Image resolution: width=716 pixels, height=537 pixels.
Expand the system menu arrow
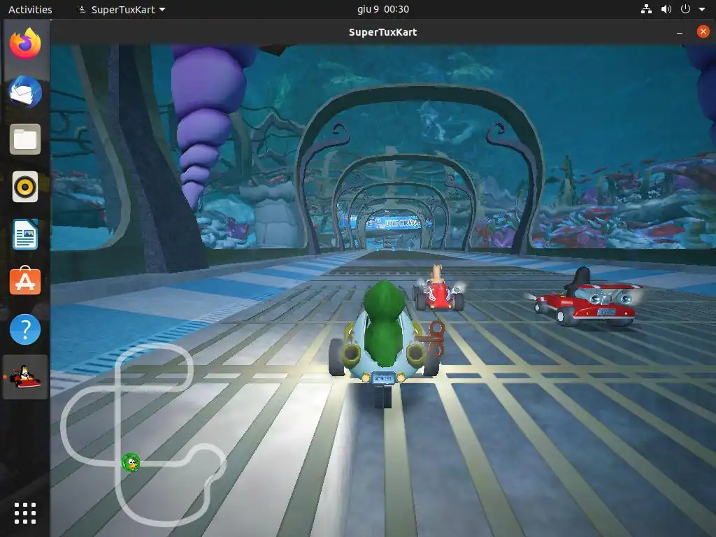click(x=702, y=9)
